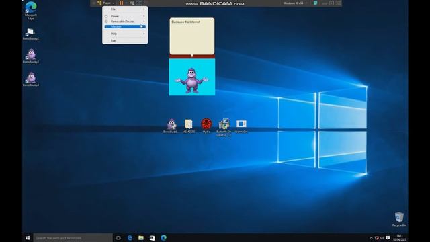The width and height of the screenshot is (430, 242).
Task: Open File Explorer from the taskbar
Action: (141, 238)
